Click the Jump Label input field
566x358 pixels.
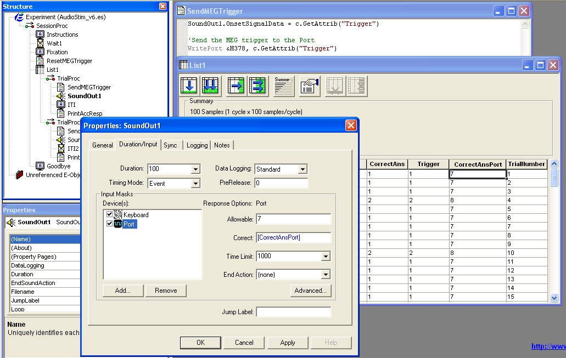tap(294, 312)
